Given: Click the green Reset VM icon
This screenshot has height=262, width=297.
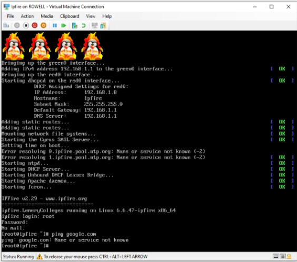Looking at the screenshot, I should coord(64,25).
